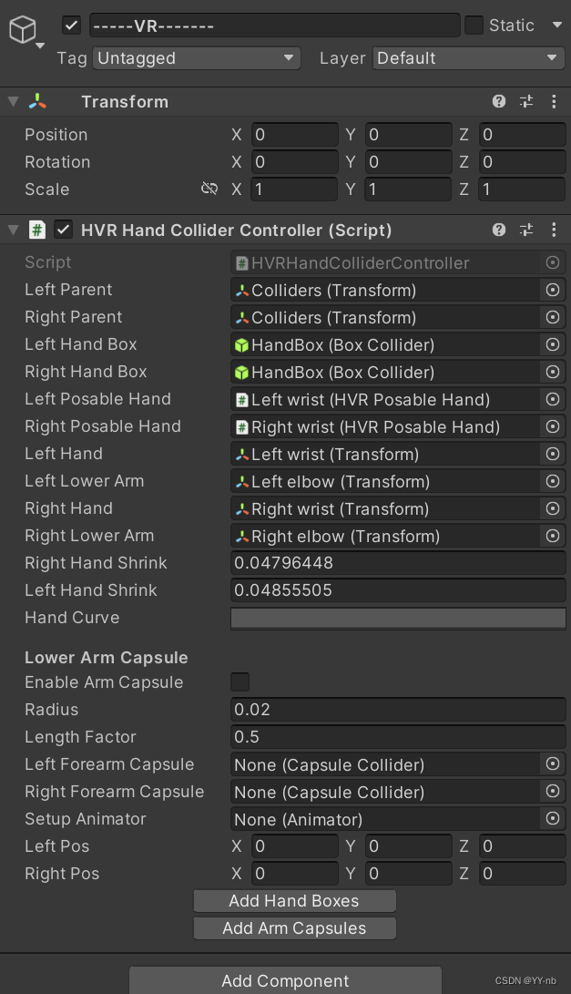Click the Add Hand Boxes button
The height and width of the screenshot is (994, 571).
[293, 901]
